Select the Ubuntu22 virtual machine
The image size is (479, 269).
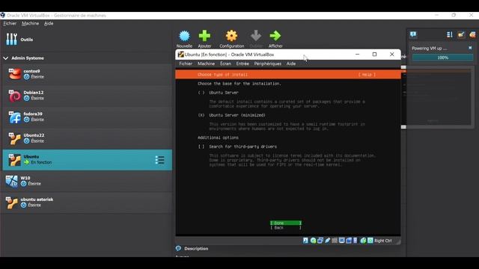pos(88,138)
